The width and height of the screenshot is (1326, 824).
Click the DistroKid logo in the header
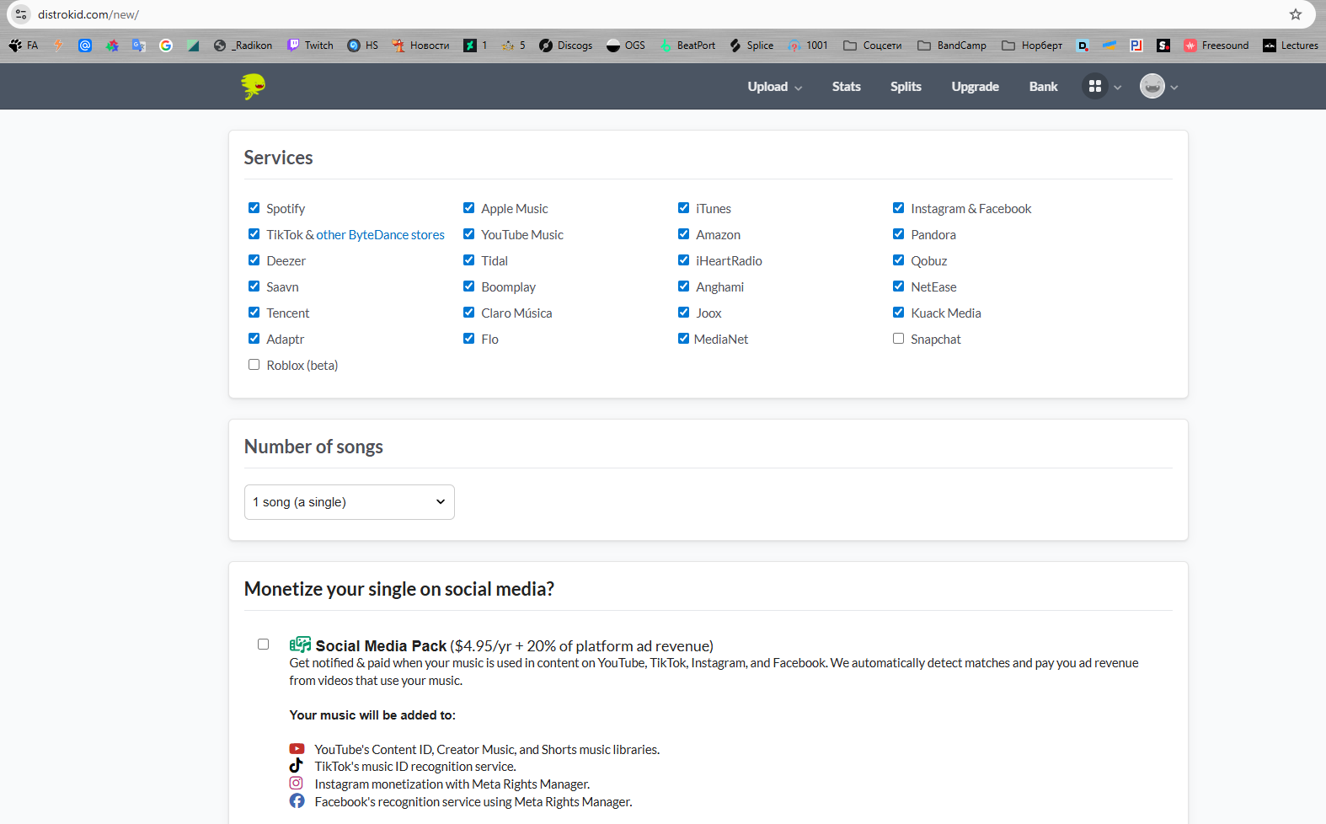[x=253, y=86]
